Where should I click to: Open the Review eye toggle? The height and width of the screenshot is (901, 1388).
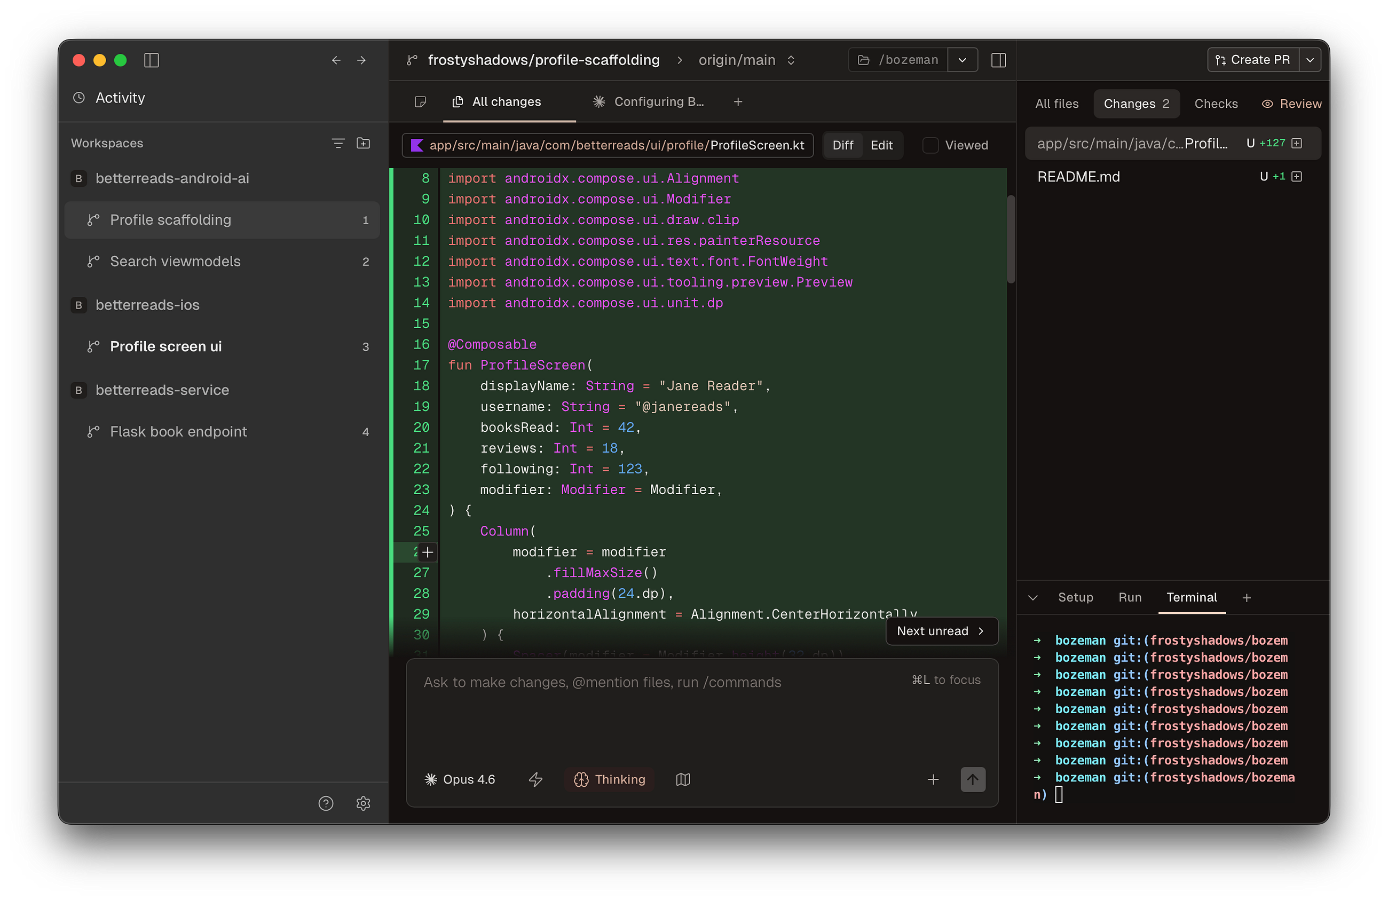click(x=1291, y=104)
